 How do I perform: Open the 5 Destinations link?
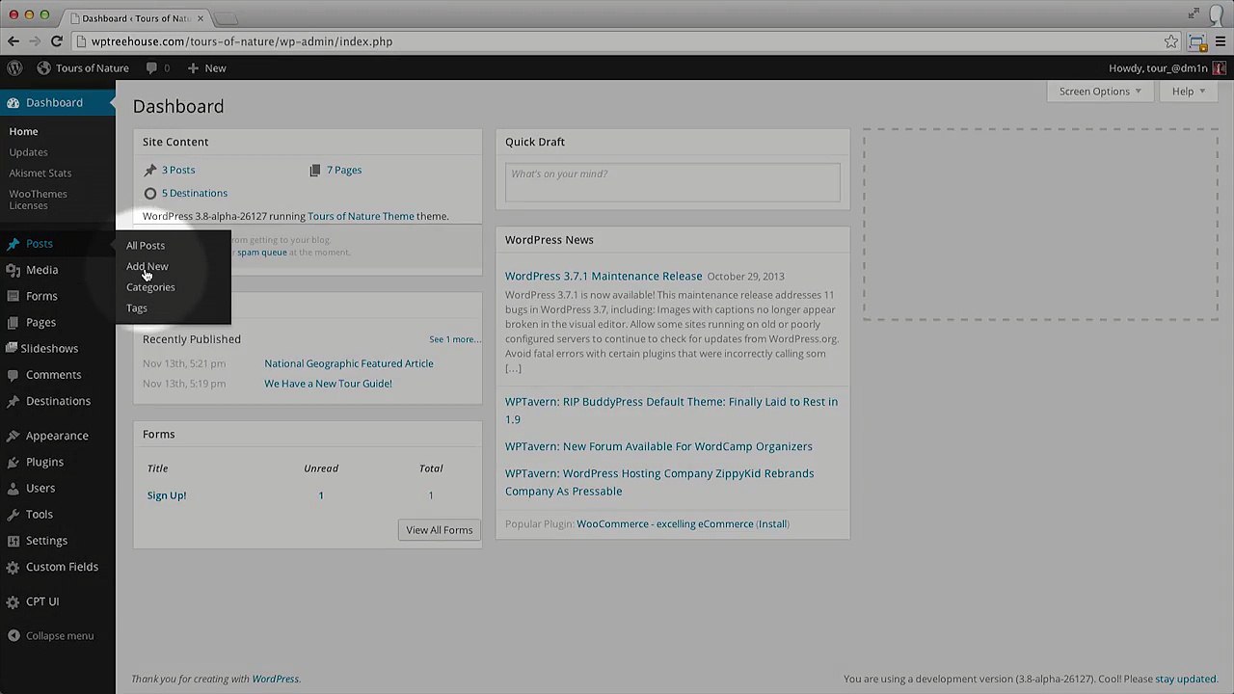(x=195, y=193)
